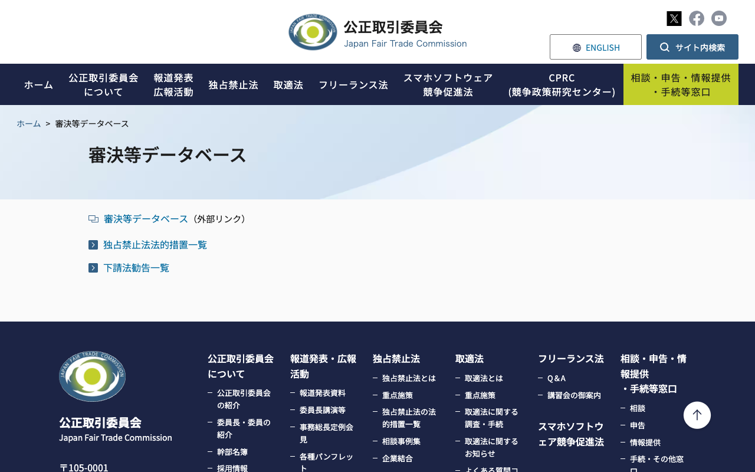This screenshot has width=755, height=472.
Task: Open footer link 公正取引委員会の紹介
Action: (x=244, y=399)
